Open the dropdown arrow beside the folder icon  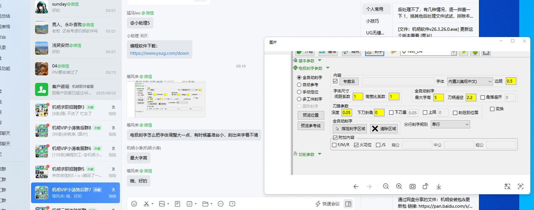(x=212, y=204)
